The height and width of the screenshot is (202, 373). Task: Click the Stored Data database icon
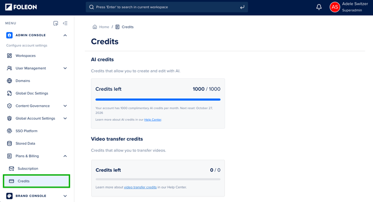coord(9,144)
